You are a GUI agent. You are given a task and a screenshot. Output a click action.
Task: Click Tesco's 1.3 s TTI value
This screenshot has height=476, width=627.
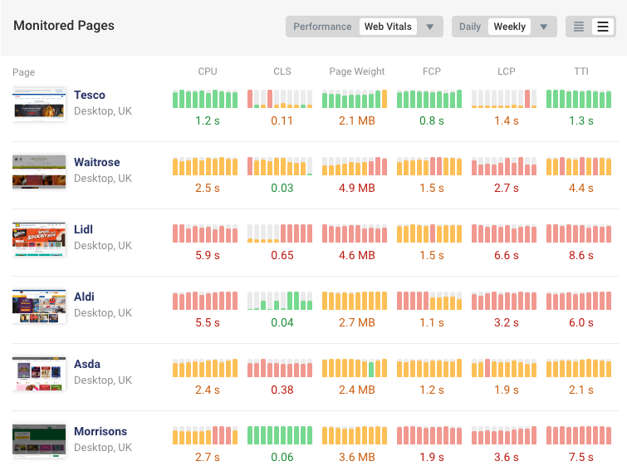[x=581, y=120]
